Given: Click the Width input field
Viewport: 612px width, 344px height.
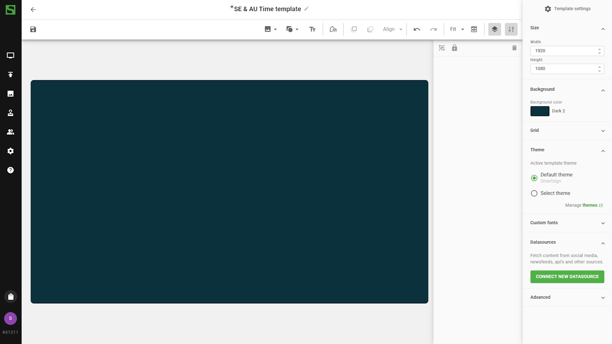Looking at the screenshot, I should tap(563, 51).
